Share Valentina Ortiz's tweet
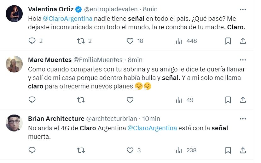The image size is (261, 163). (x=243, y=41)
